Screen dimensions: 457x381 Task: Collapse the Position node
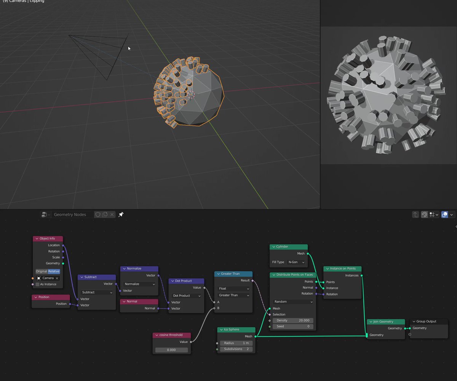point(36,297)
